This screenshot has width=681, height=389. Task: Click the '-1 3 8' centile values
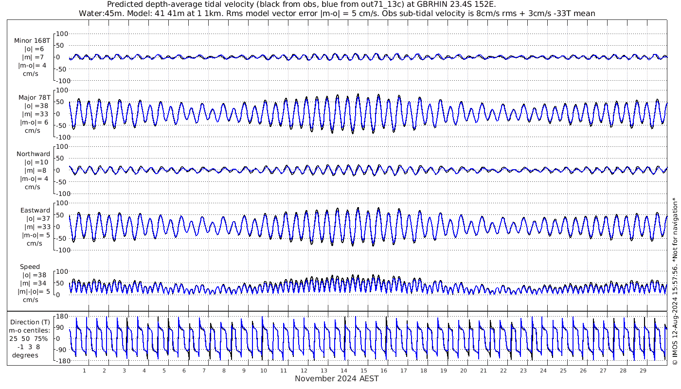coord(30,347)
